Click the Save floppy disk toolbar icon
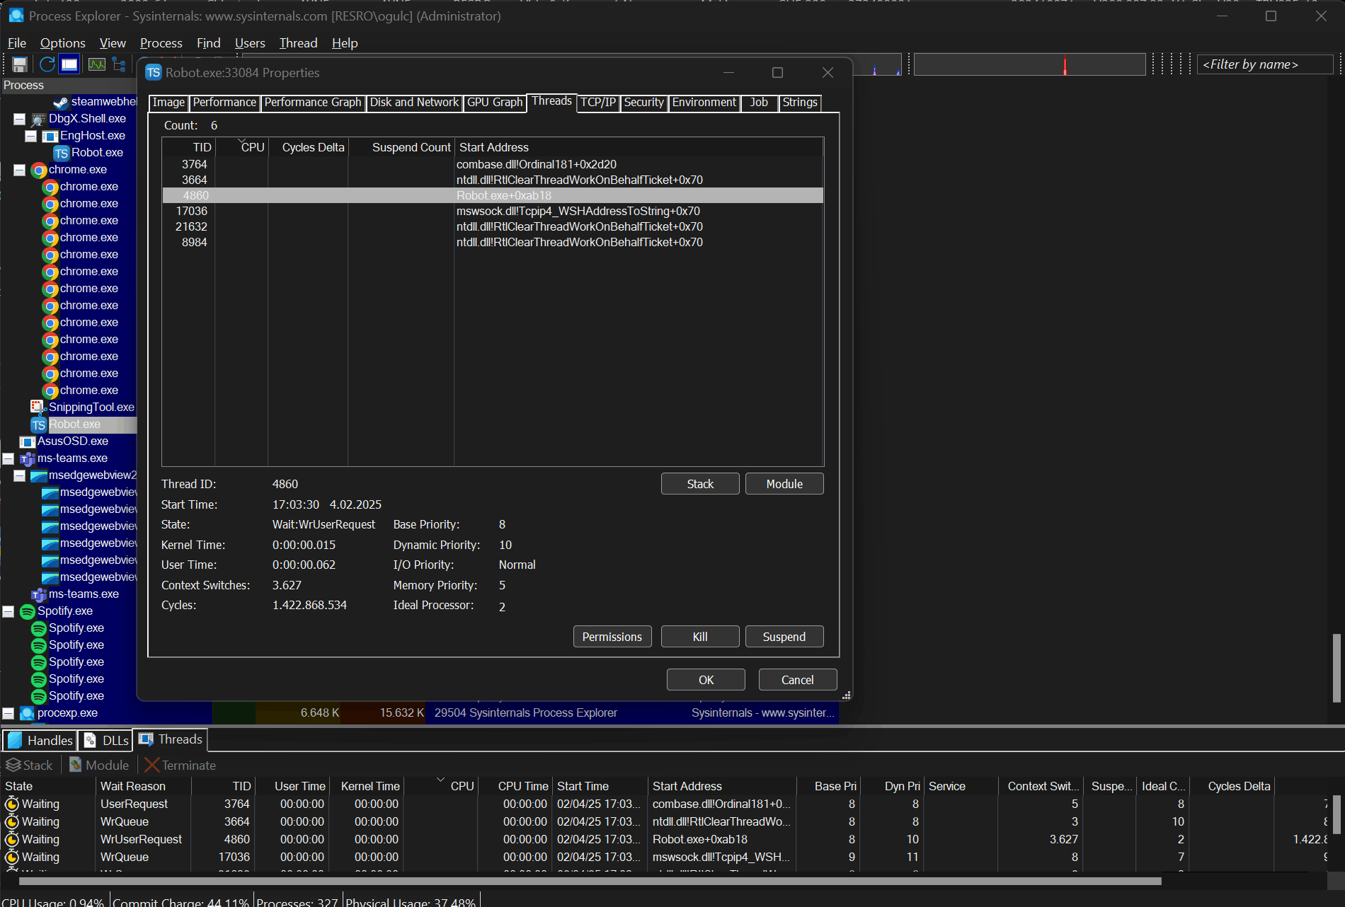The height and width of the screenshot is (907, 1345). 20,65
